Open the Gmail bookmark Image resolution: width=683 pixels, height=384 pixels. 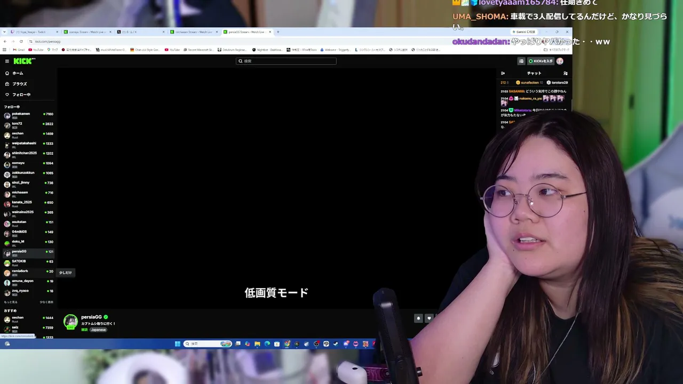click(x=19, y=50)
